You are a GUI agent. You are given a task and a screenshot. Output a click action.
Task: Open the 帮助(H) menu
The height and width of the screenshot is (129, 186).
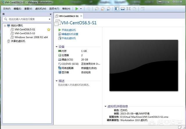(66, 9)
